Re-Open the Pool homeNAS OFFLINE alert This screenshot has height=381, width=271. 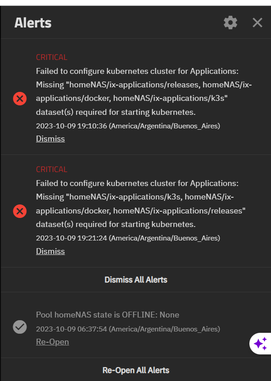click(x=53, y=342)
